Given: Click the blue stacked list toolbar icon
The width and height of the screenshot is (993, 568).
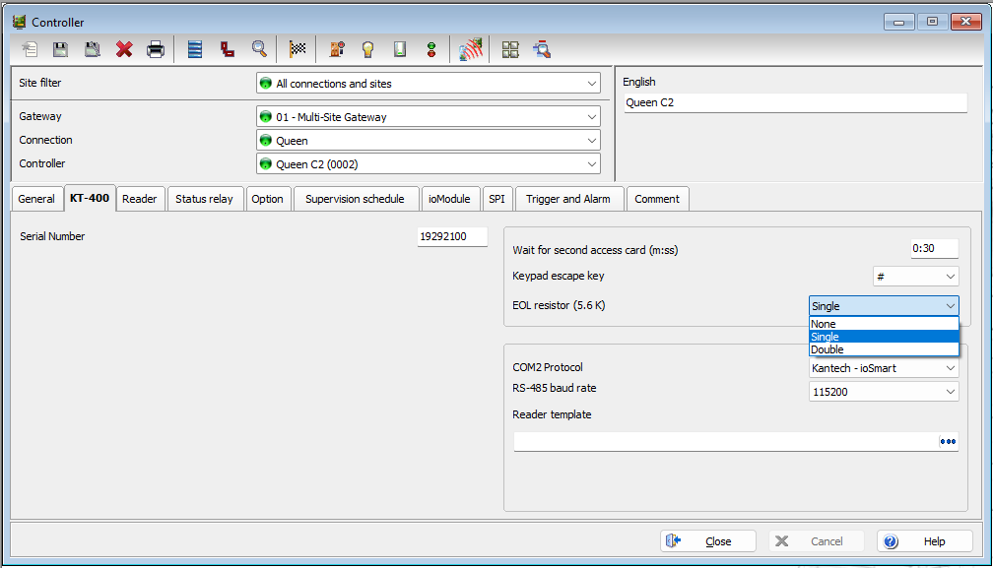Looking at the screenshot, I should [x=195, y=49].
